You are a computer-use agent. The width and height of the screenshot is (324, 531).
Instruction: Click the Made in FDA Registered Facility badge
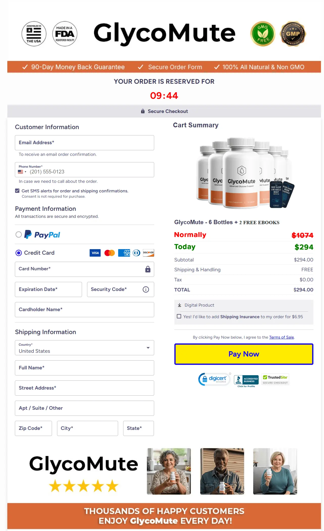pyautogui.click(x=65, y=34)
